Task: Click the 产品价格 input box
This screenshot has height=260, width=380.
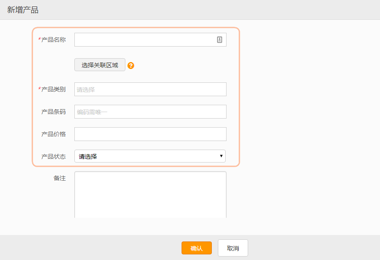Action: coord(150,134)
